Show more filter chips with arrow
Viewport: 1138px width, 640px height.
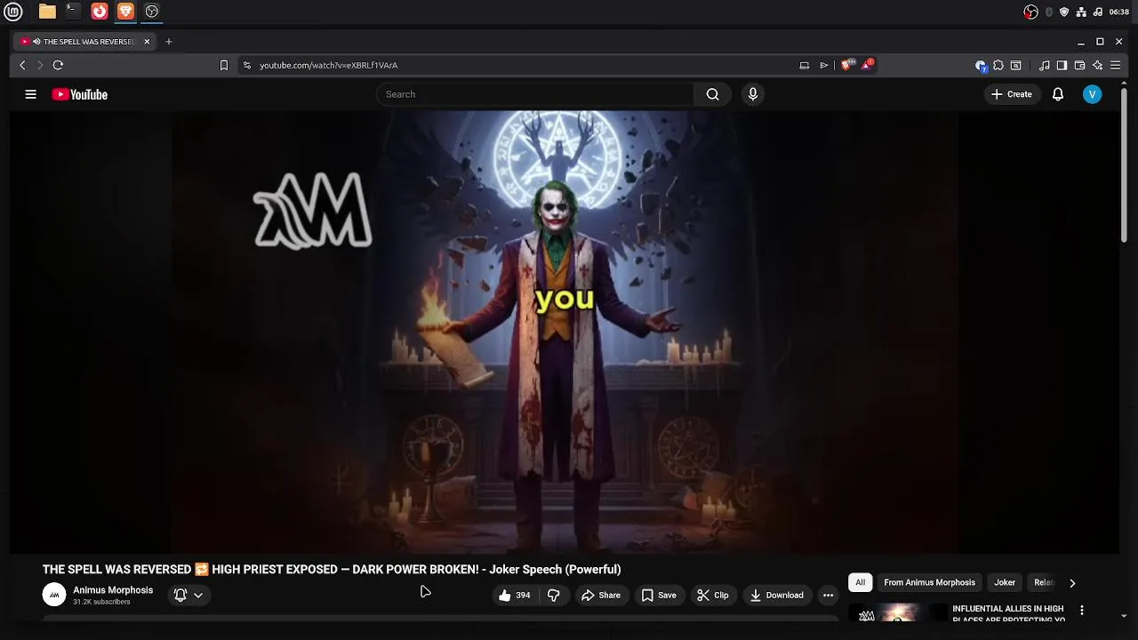[x=1072, y=583]
